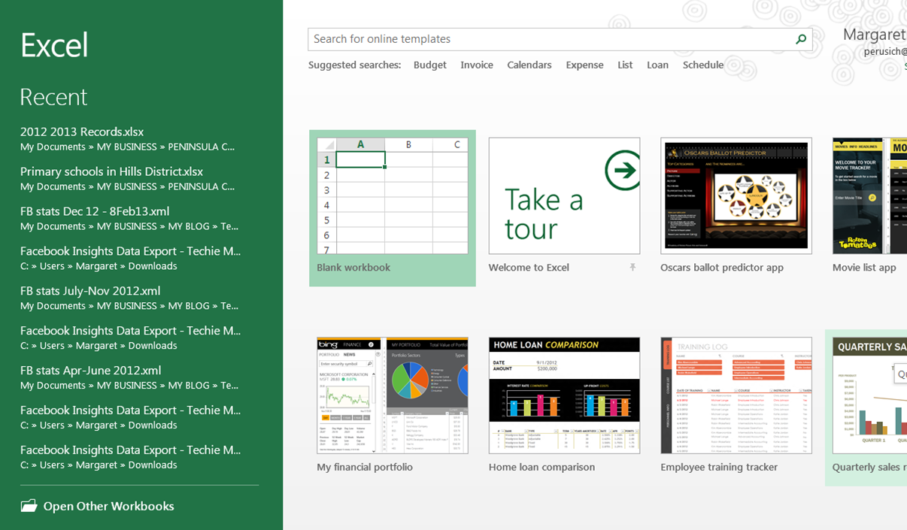907x530 pixels.
Task: Search suggested term Budget
Action: [x=430, y=65]
